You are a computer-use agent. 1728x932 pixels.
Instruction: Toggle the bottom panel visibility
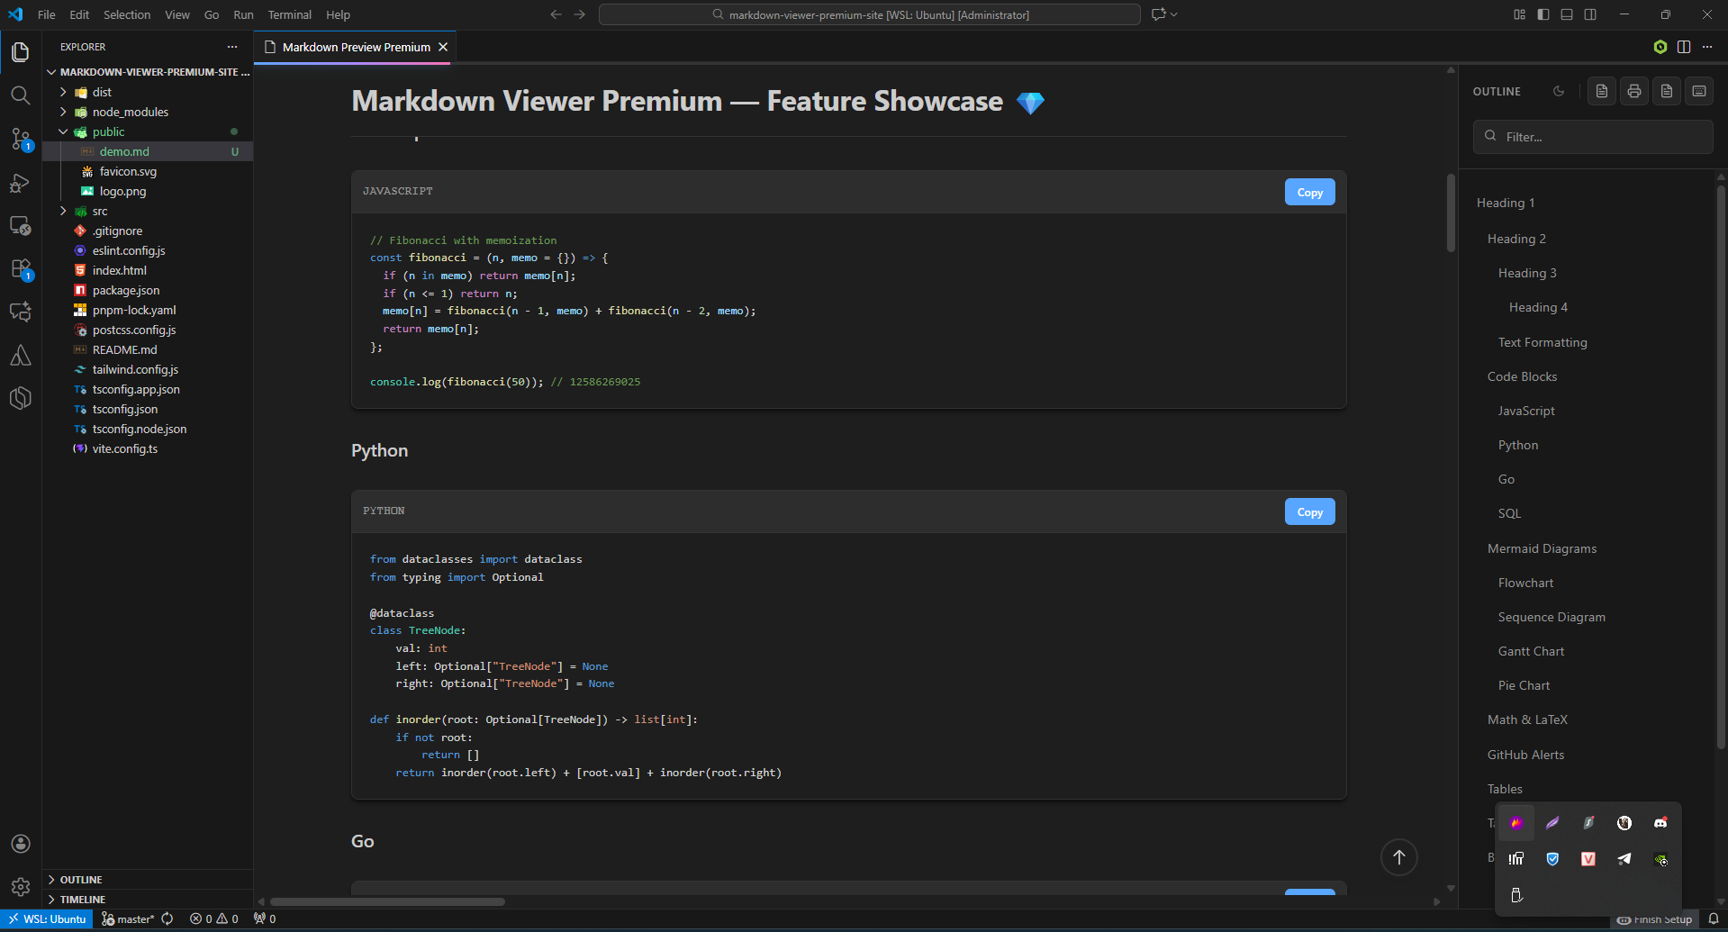[x=1566, y=14]
